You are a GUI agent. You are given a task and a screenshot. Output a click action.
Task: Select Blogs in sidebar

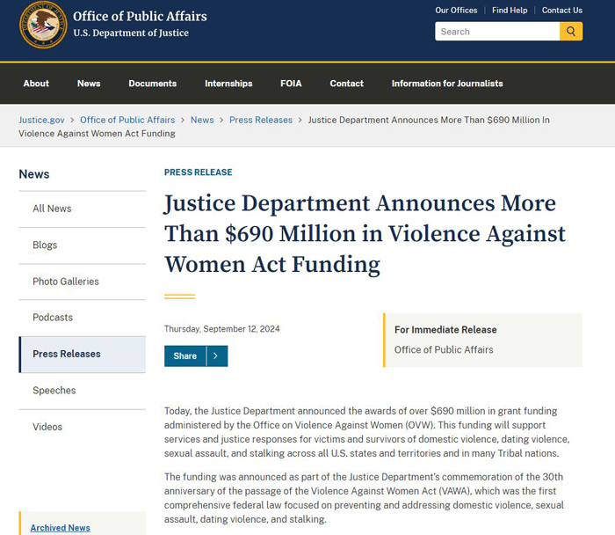[x=82, y=246]
